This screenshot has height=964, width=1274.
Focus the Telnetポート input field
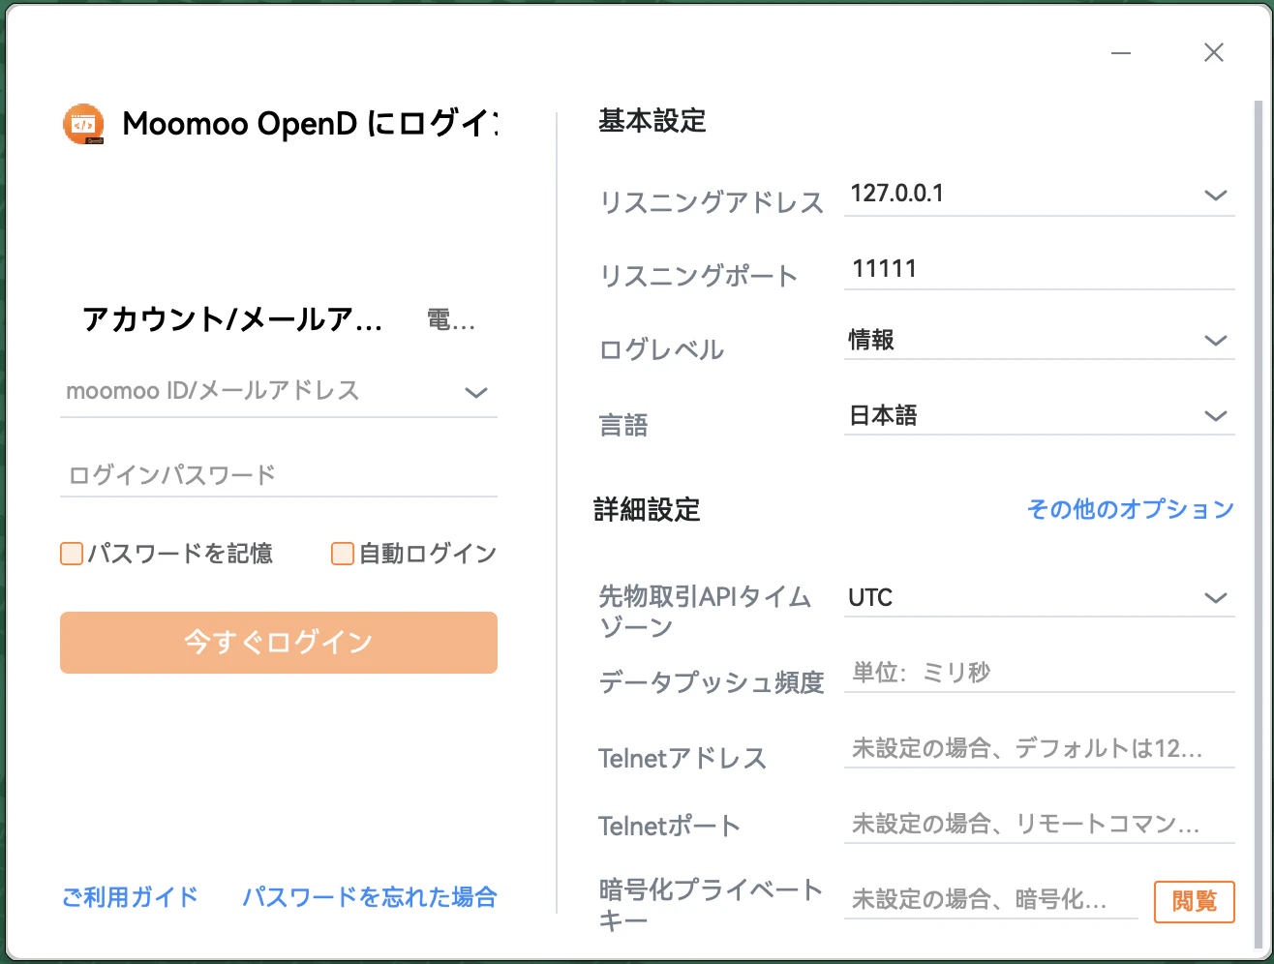pyautogui.click(x=1040, y=824)
